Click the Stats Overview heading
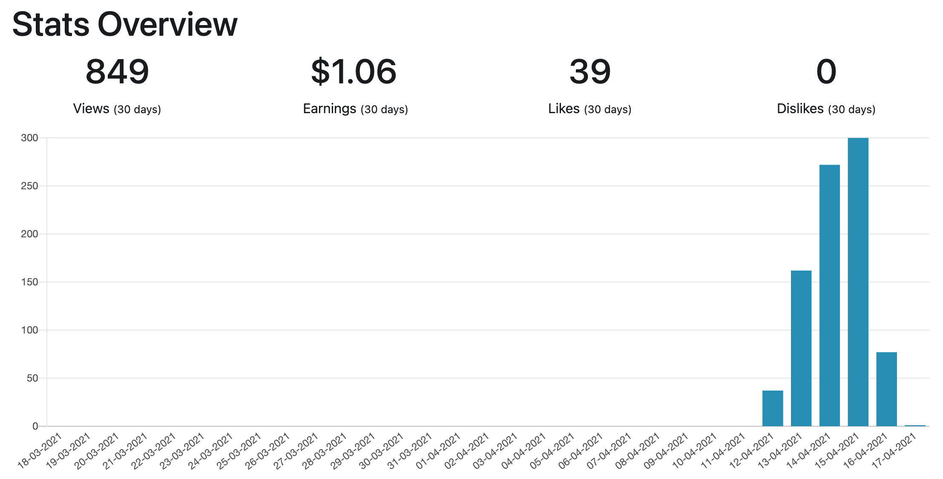 [125, 24]
